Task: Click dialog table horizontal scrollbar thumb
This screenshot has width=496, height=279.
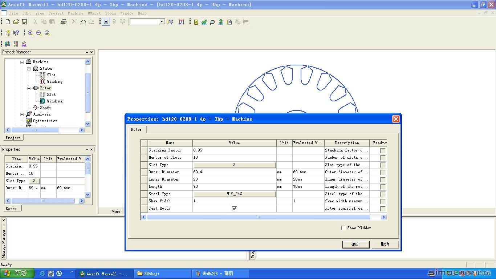Action: 259,217
